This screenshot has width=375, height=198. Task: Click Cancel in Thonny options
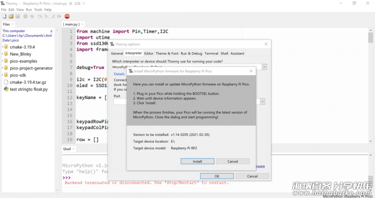(x=252, y=176)
